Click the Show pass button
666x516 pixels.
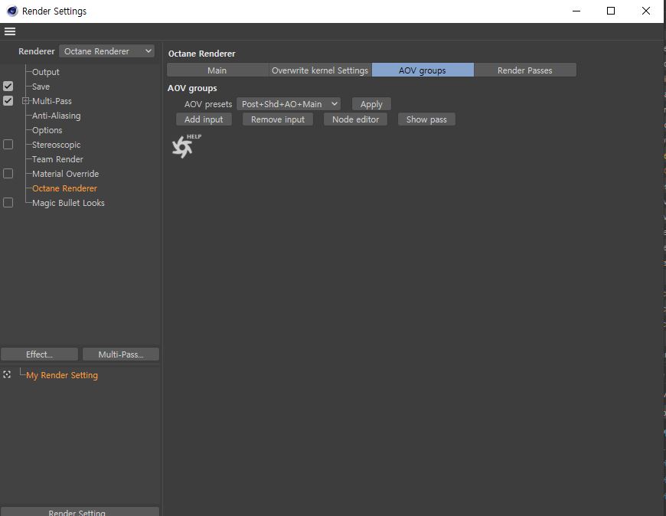[x=426, y=119]
